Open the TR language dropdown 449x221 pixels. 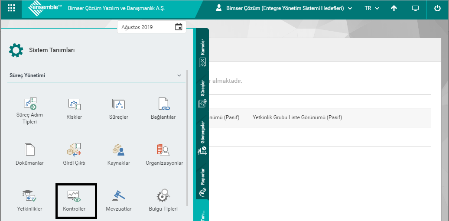point(371,8)
